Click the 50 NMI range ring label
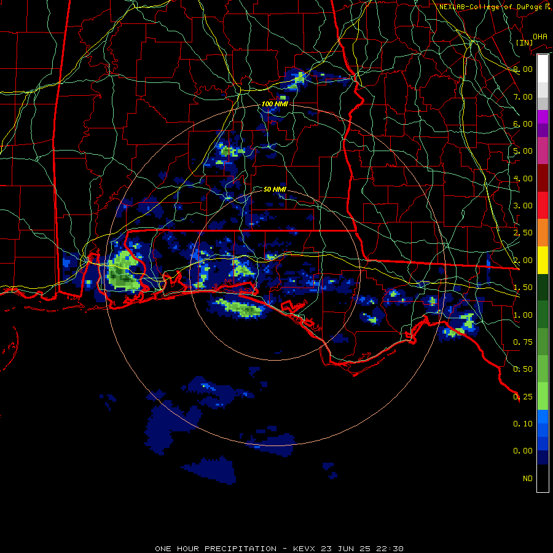 (x=275, y=189)
